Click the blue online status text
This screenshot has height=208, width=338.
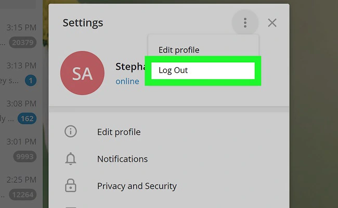click(x=127, y=82)
